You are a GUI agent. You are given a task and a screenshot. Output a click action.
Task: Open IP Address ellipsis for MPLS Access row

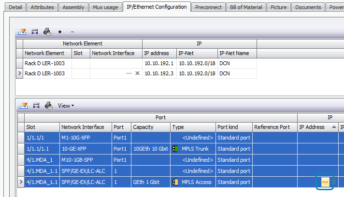[x=325, y=182]
